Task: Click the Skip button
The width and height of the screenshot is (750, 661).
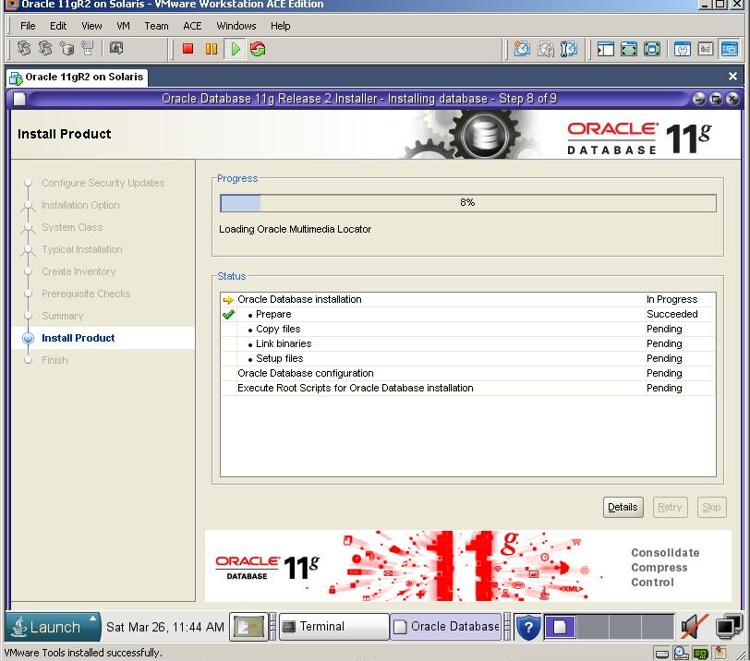Action: (711, 507)
